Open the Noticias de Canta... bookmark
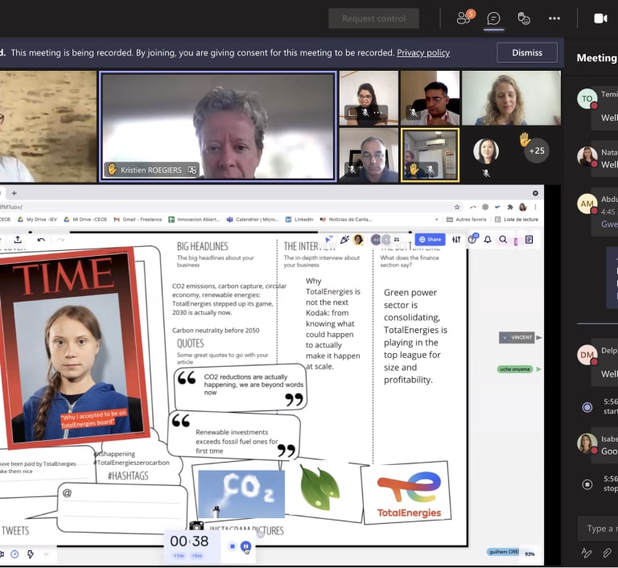 click(x=346, y=219)
